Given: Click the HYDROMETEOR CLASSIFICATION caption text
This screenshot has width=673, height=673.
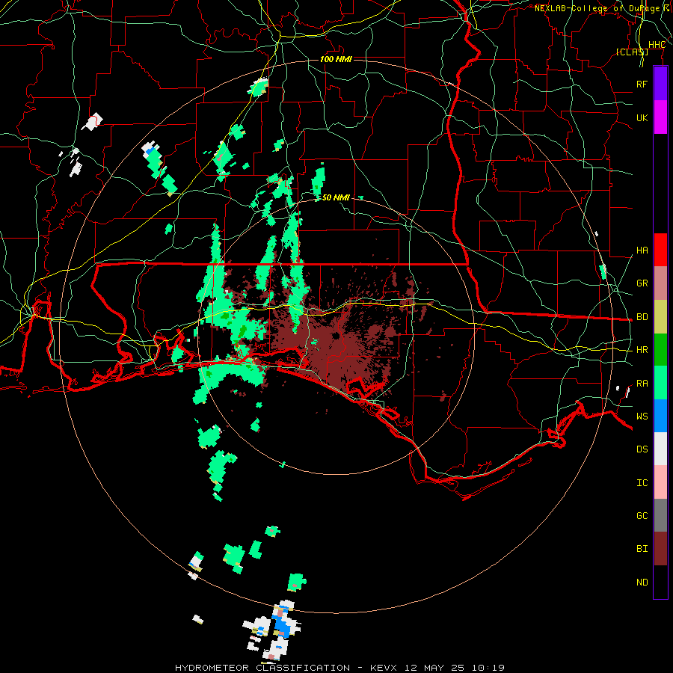Looking at the screenshot, I should pyautogui.click(x=262, y=668).
